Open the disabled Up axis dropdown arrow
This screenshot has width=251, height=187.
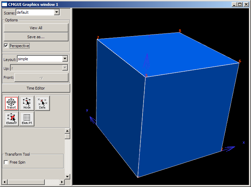click(x=65, y=68)
